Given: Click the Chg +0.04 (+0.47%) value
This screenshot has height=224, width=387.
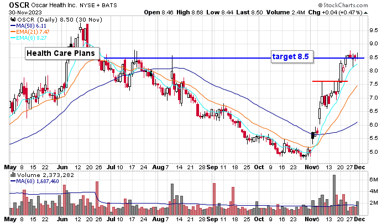Looking at the screenshot, I should tap(336, 12).
